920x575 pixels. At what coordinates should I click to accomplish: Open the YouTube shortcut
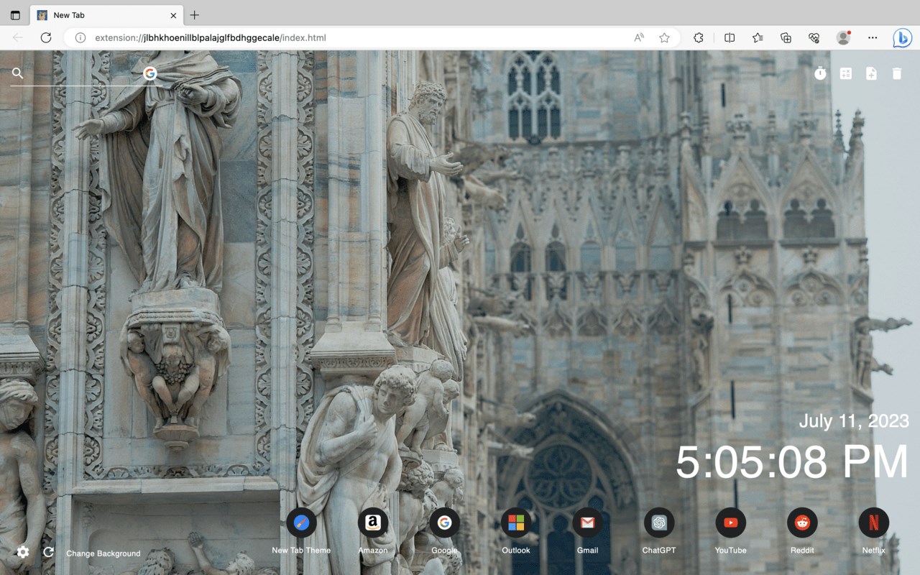730,523
